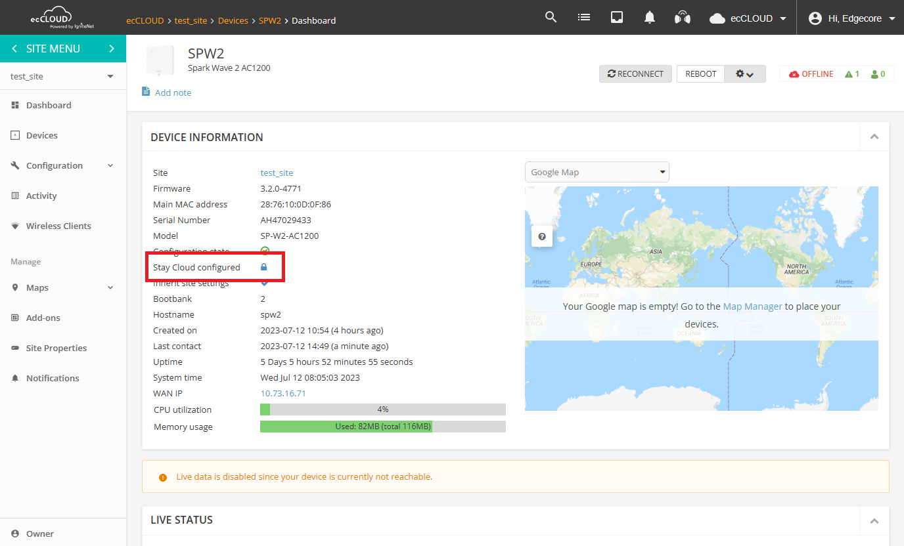Click the Add note link
The height and width of the screenshot is (546, 904).
coord(173,93)
